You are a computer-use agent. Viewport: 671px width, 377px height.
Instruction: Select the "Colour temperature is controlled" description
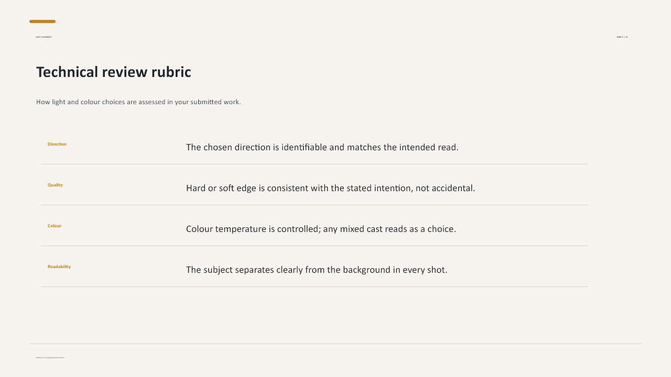[x=321, y=229]
